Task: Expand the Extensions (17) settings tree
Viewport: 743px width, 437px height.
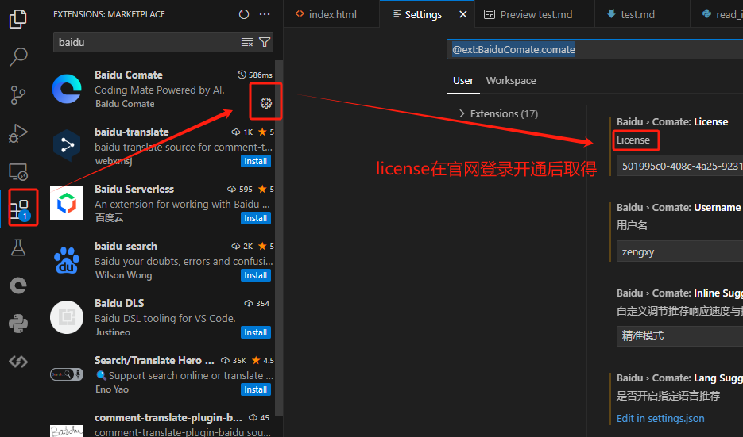Action: pyautogui.click(x=498, y=114)
